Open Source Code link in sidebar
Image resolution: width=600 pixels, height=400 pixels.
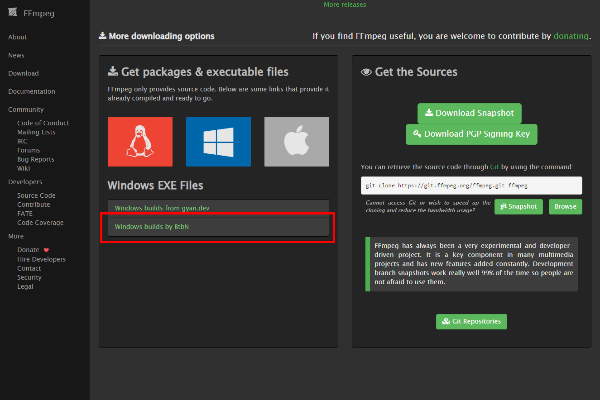coord(36,195)
